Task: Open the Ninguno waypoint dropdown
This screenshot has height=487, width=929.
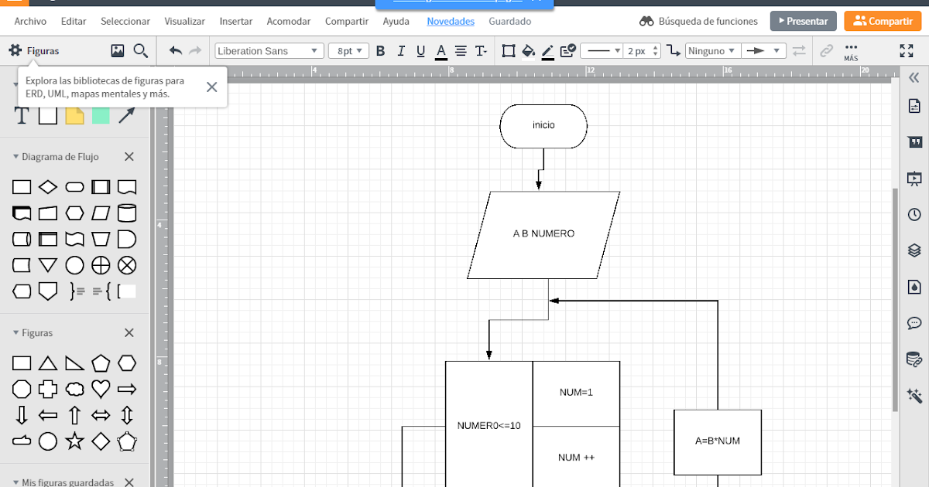Action: pyautogui.click(x=711, y=50)
